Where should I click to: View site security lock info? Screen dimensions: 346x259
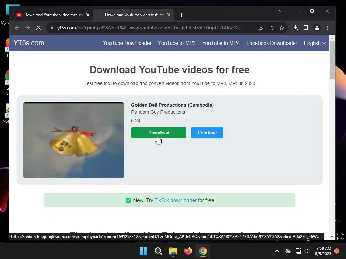(52, 28)
